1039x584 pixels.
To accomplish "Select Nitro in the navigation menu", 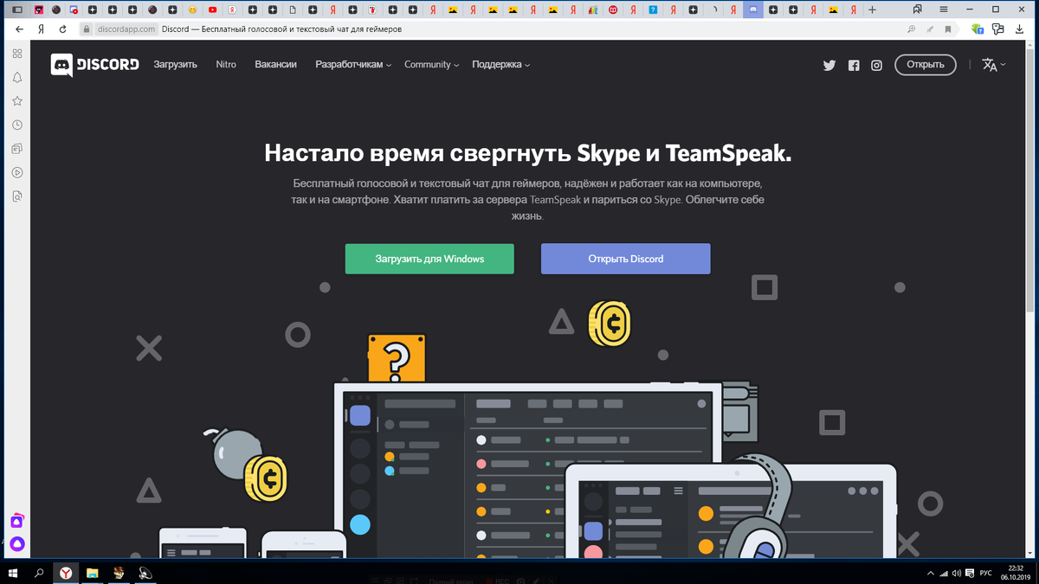I will [x=225, y=64].
